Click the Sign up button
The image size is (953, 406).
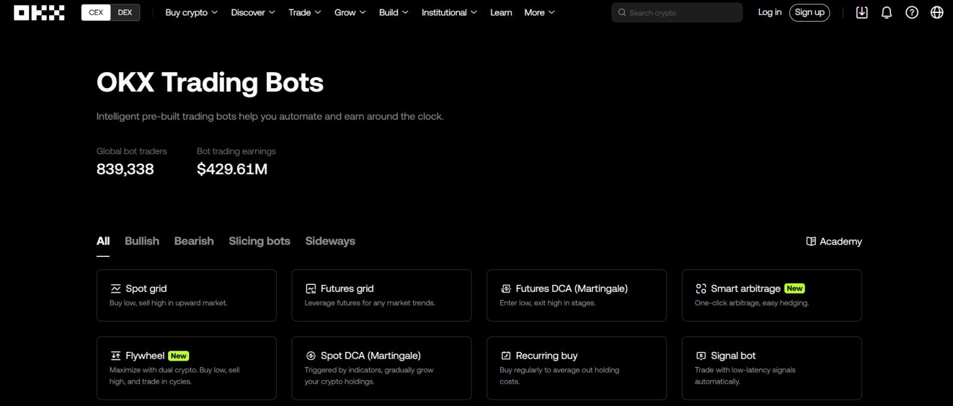click(809, 12)
